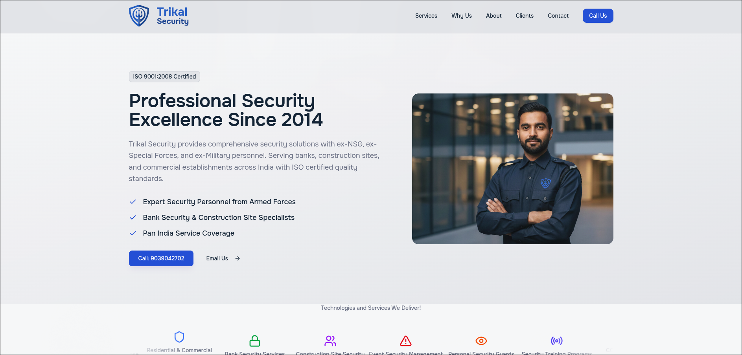Image resolution: width=742 pixels, height=355 pixels.
Task: Click the broadcast Security Training Programs icon
Action: (x=557, y=341)
